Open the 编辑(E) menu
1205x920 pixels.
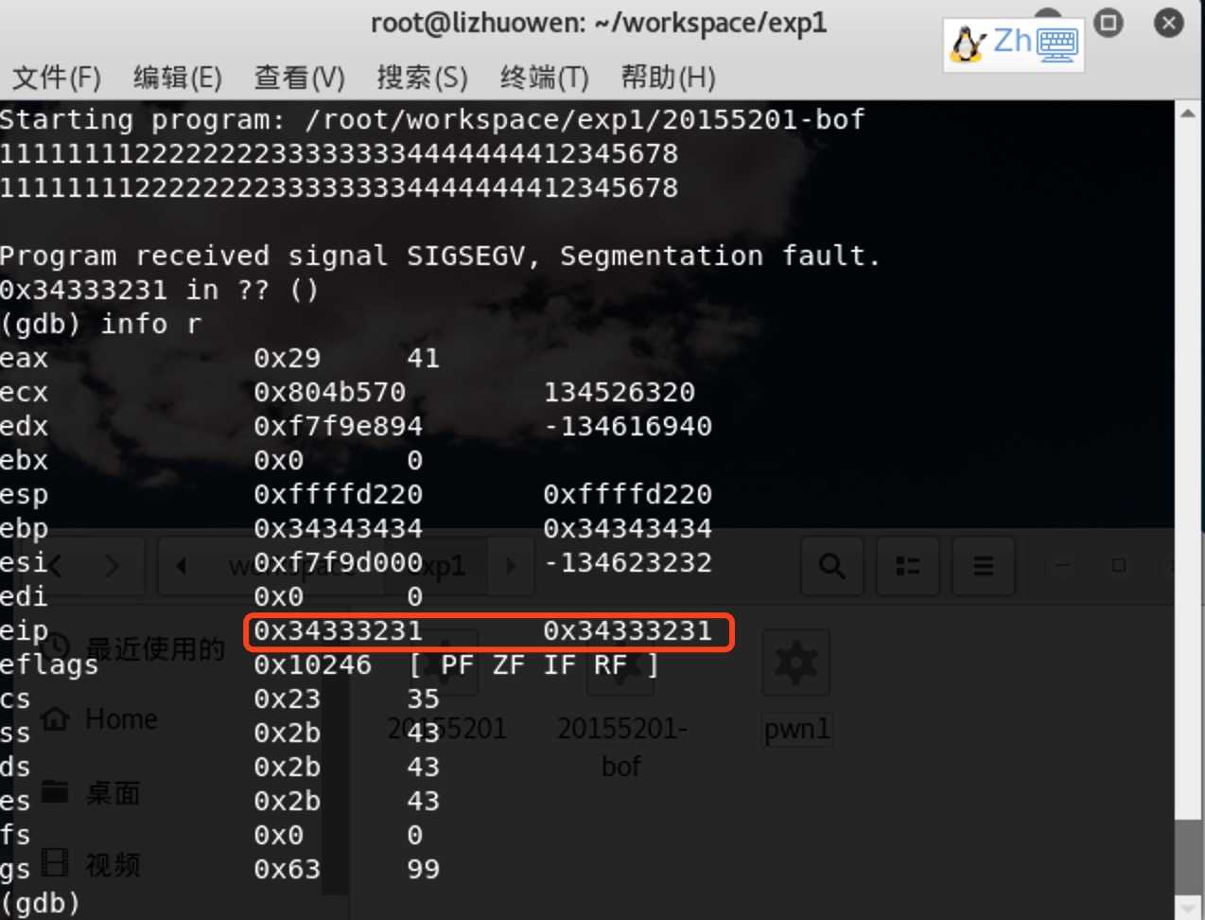click(x=178, y=78)
